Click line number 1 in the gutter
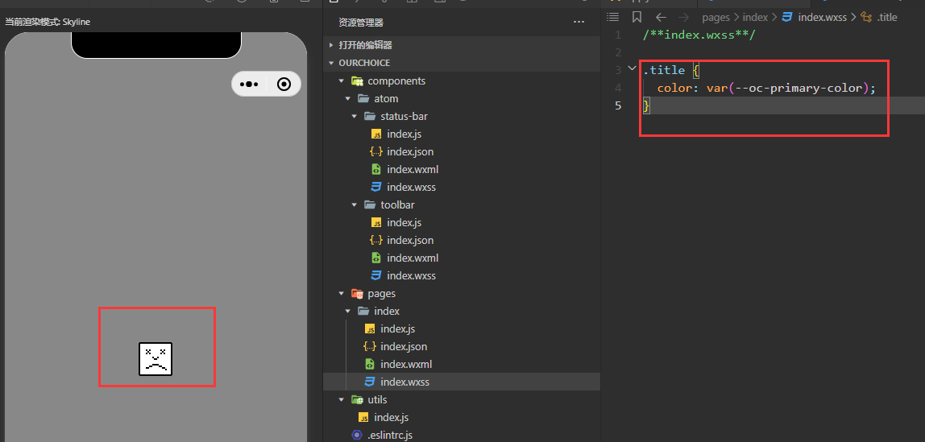The image size is (925, 442). pyautogui.click(x=618, y=35)
